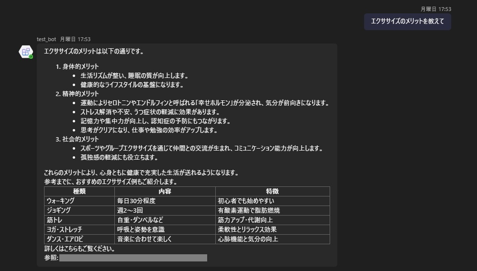Viewport: 477px width, 271px height.
Task: Click the line '参考までに、おすすめのエクササイズ例もご紹介します。'
Action: click(x=111, y=182)
